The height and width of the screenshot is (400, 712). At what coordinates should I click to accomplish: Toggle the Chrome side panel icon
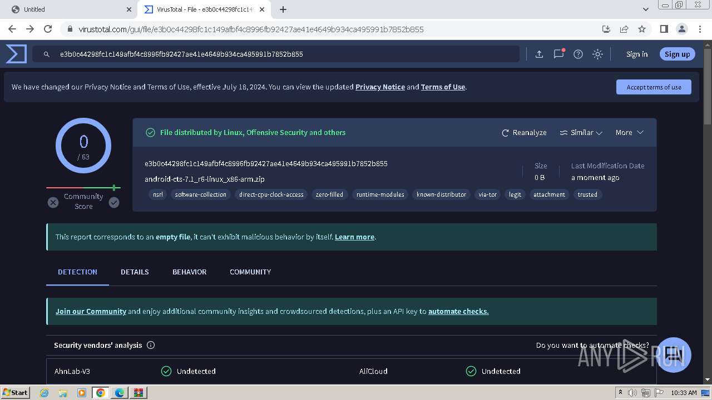click(x=664, y=29)
